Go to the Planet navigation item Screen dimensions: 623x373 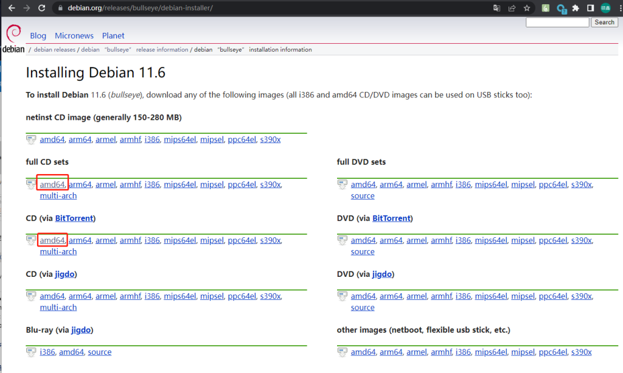(x=113, y=36)
